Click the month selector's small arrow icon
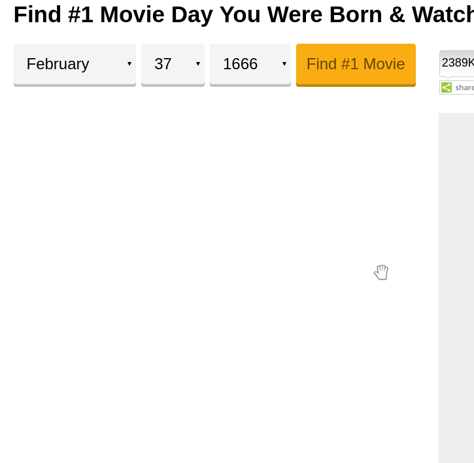This screenshot has height=463, width=474. coord(129,64)
